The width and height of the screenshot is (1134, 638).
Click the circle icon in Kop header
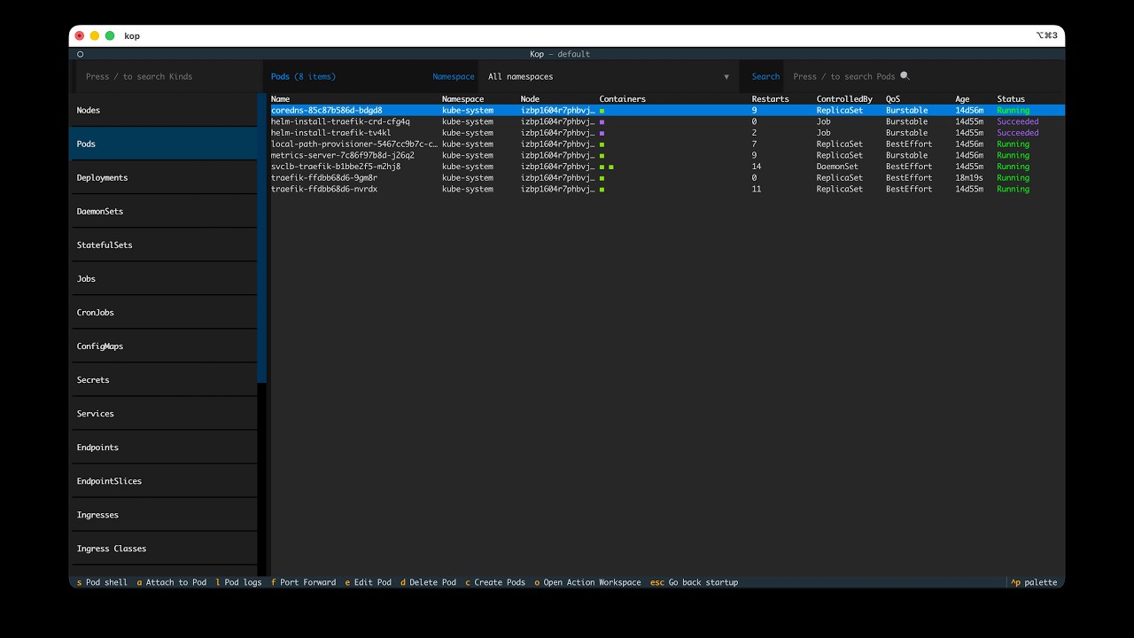pyautogui.click(x=80, y=54)
